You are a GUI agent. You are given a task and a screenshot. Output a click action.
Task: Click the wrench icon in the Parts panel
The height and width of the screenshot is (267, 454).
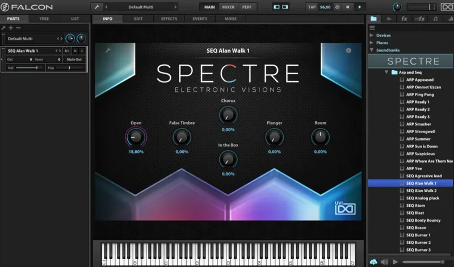[3, 28]
